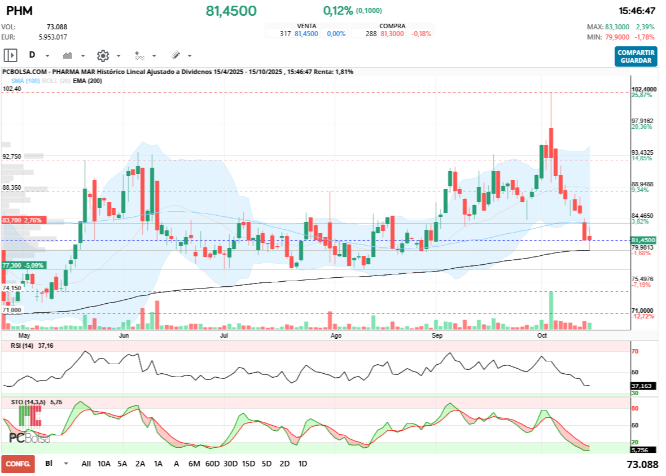The image size is (666, 476).
Task: Open the drawing pencil tool icon
Action: point(176,55)
